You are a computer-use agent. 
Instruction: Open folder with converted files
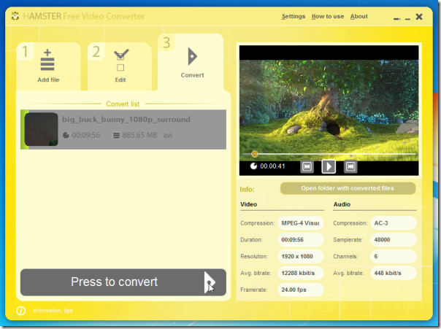pyautogui.click(x=348, y=188)
